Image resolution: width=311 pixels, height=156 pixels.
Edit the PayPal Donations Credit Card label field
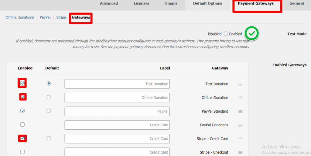117,125
